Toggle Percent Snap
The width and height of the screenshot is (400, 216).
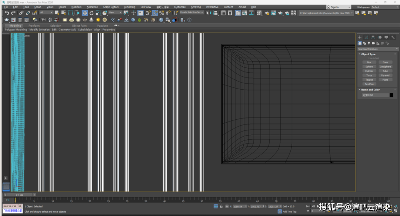(x=161, y=13)
